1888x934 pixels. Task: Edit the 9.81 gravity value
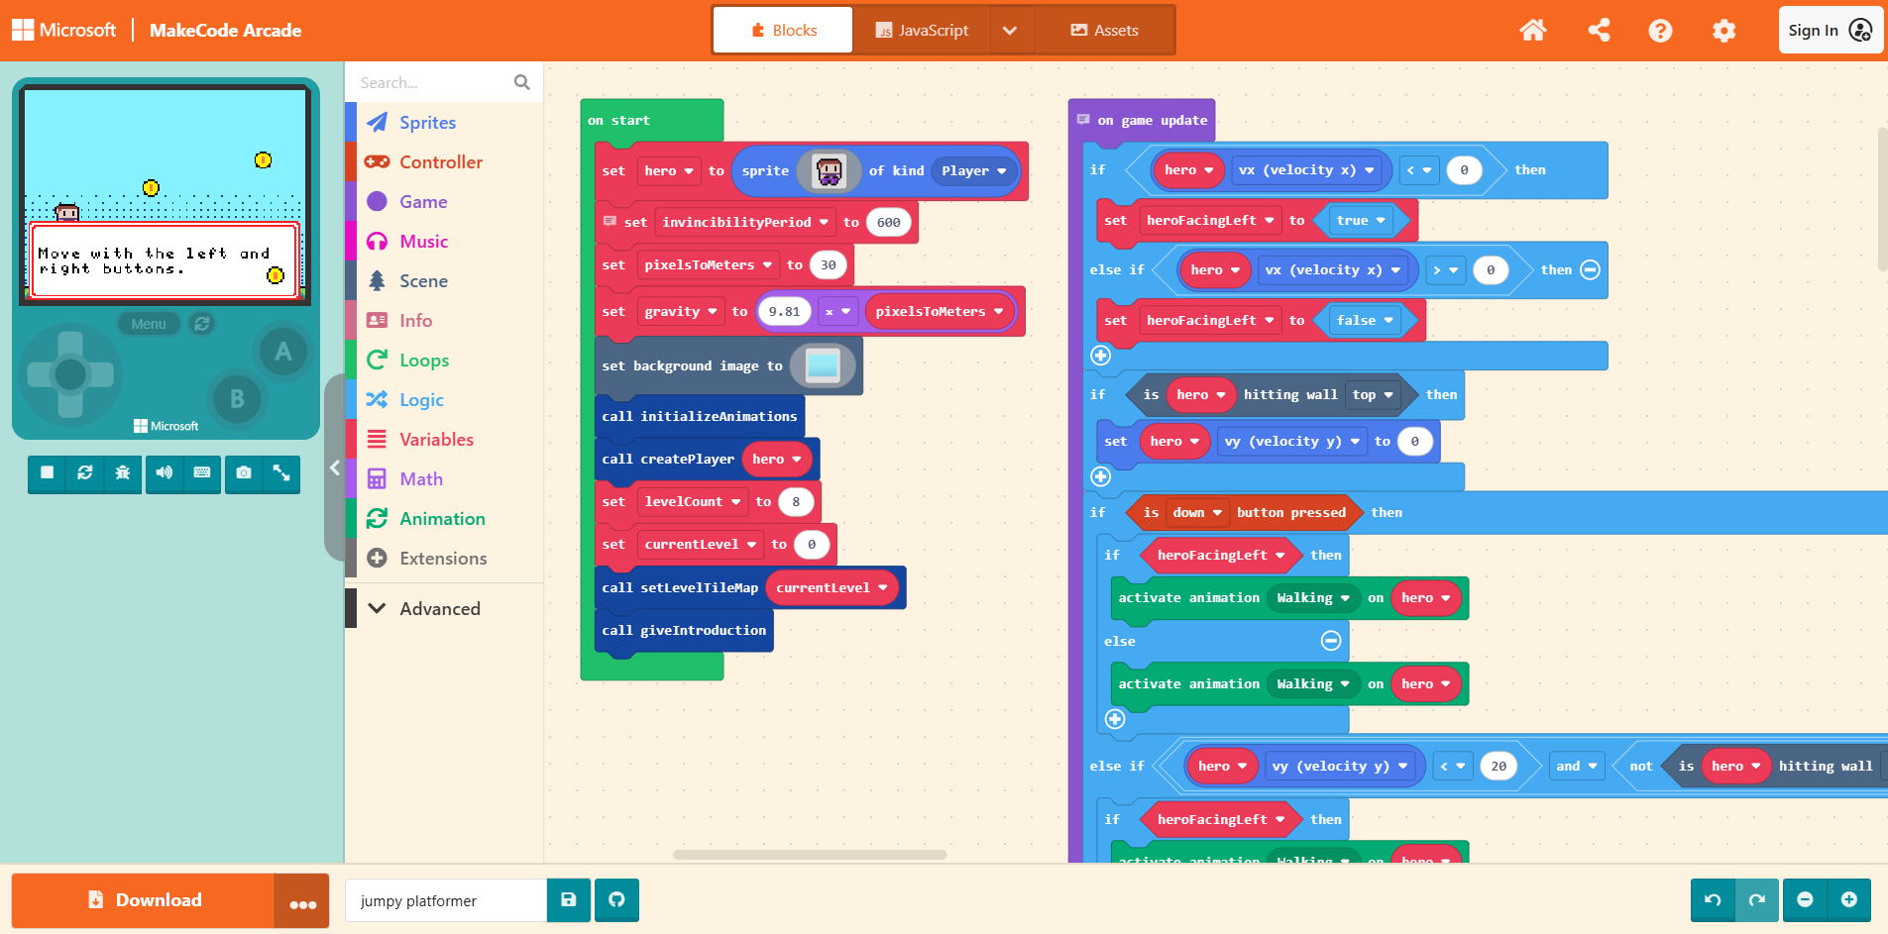tap(784, 312)
